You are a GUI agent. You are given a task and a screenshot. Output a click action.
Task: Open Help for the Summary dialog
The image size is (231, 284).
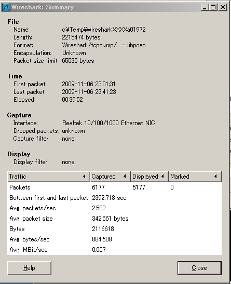point(29,268)
